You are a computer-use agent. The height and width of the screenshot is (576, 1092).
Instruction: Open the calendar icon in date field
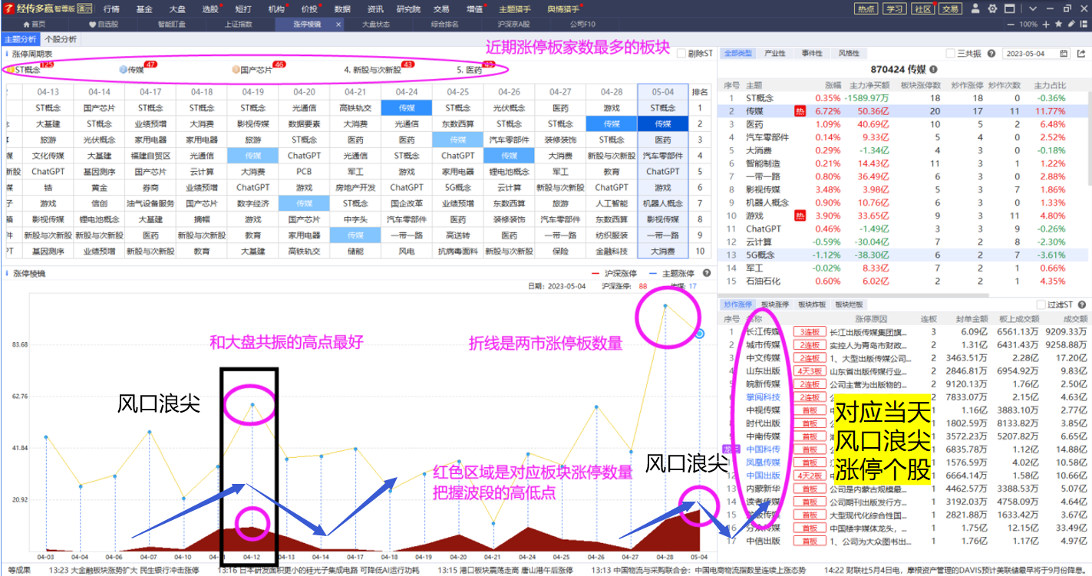click(1062, 54)
